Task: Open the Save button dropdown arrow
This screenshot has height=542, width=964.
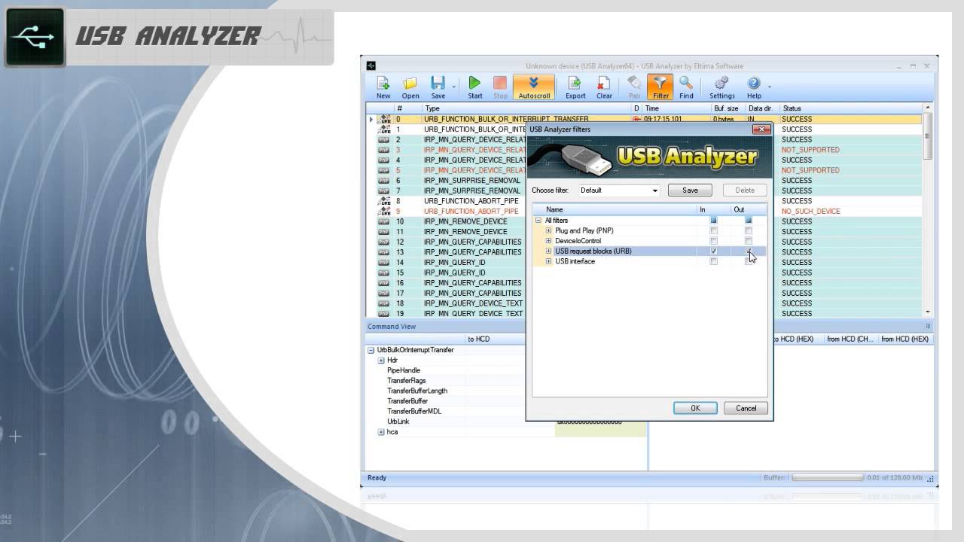Action: tap(453, 87)
